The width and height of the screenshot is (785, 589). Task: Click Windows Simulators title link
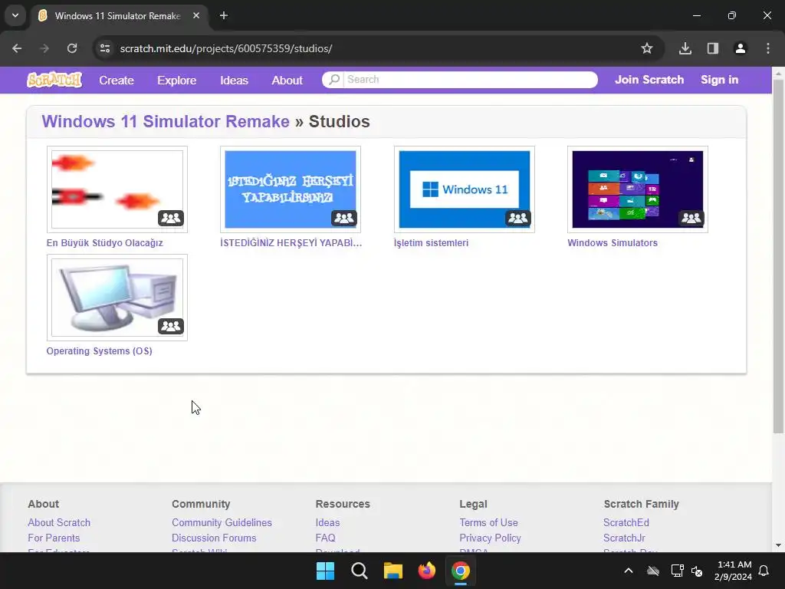[613, 243]
